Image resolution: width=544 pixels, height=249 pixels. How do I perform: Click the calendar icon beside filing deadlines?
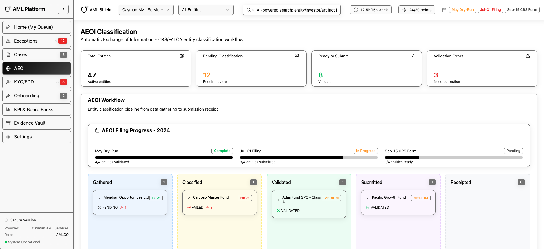[x=444, y=10]
